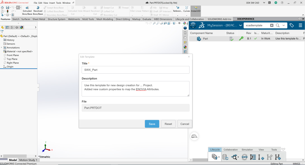Select Material <not specified> tree item

tap(18, 51)
